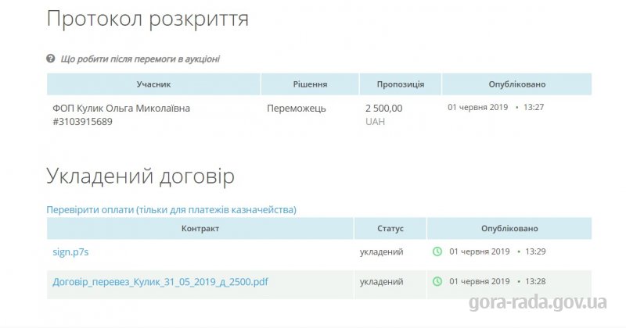The width and height of the screenshot is (626, 328).
Task: Click participant code '#3103915689'
Action: (x=83, y=122)
